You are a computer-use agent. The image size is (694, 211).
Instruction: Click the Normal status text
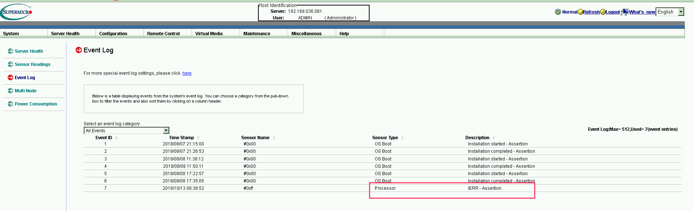pos(570,12)
